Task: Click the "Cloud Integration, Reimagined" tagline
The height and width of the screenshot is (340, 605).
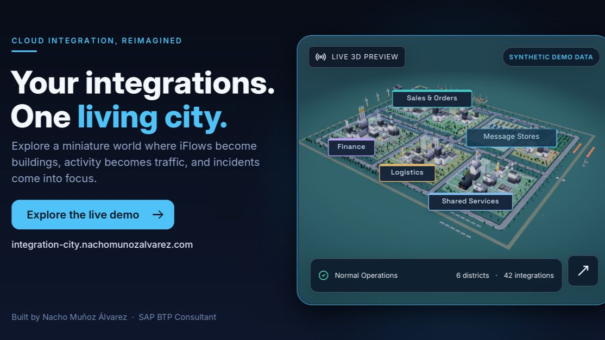Action: [x=97, y=41]
